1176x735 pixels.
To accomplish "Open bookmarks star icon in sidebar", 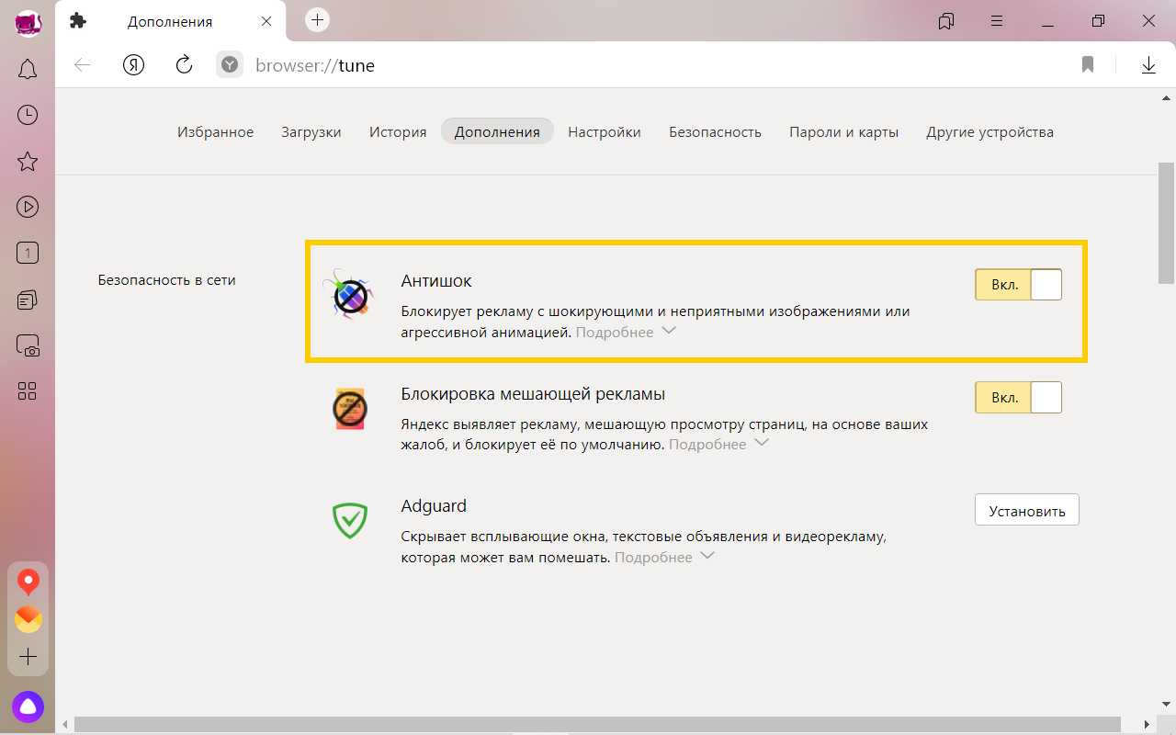I will (x=28, y=162).
